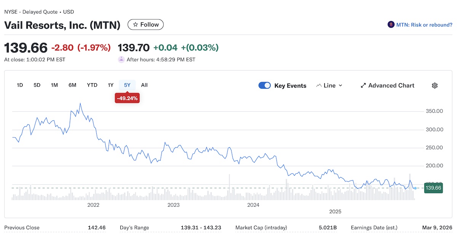Viewport: 457px width, 234px height.
Task: Click the 2022 peak on the price line
Action: click(80, 103)
